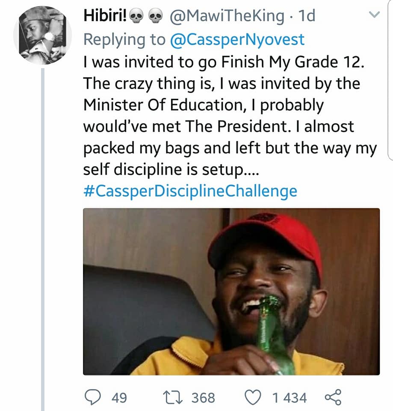View the Hibiri! profile avatar

pyautogui.click(x=43, y=36)
